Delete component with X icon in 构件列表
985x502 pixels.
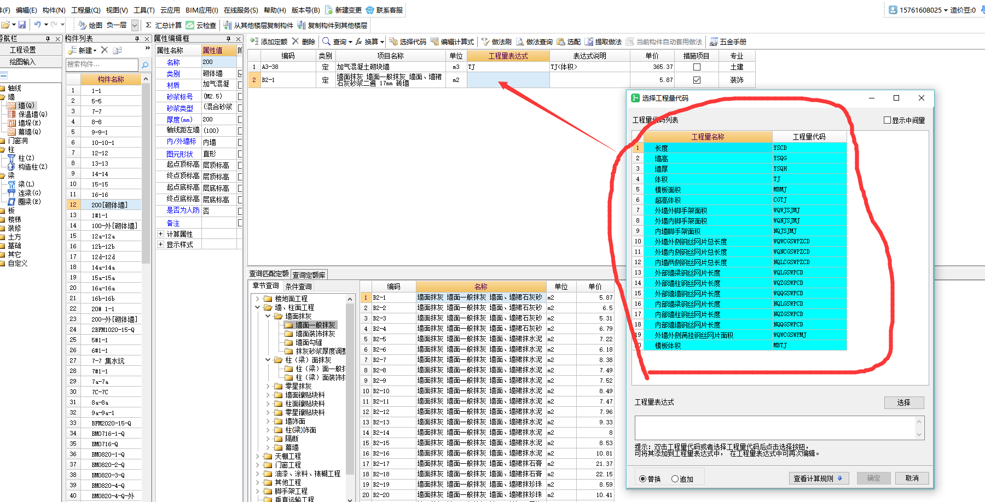tap(105, 50)
